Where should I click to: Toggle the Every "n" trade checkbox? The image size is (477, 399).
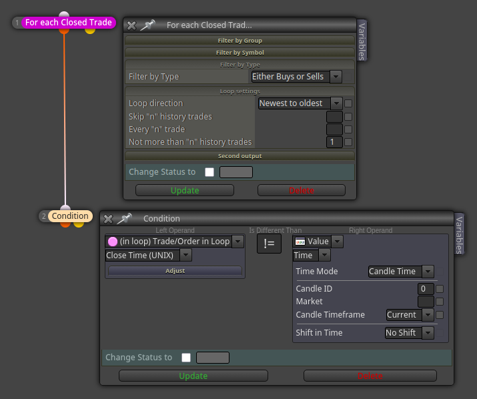pos(348,129)
